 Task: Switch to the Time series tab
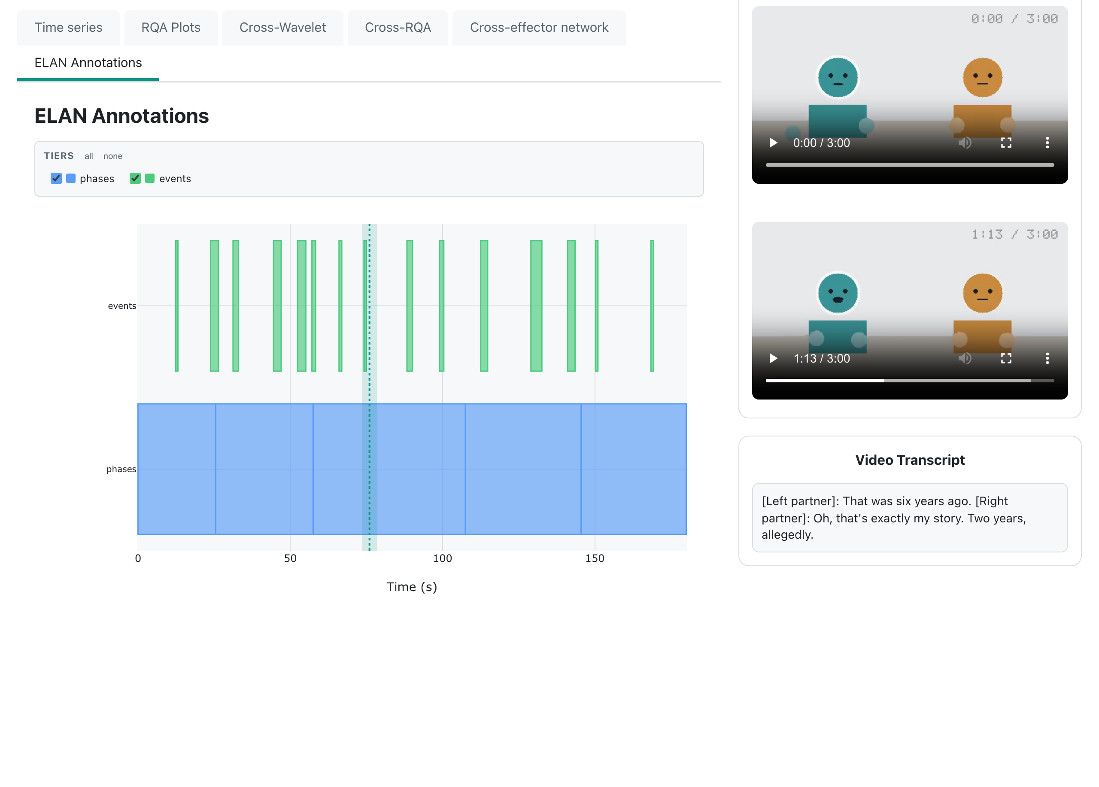pyautogui.click(x=68, y=27)
